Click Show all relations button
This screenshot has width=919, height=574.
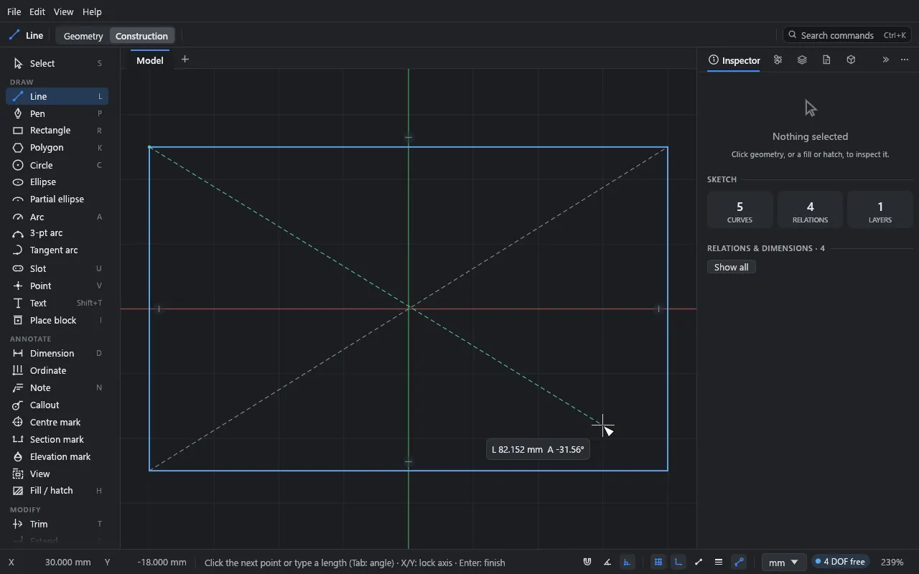[x=732, y=267]
